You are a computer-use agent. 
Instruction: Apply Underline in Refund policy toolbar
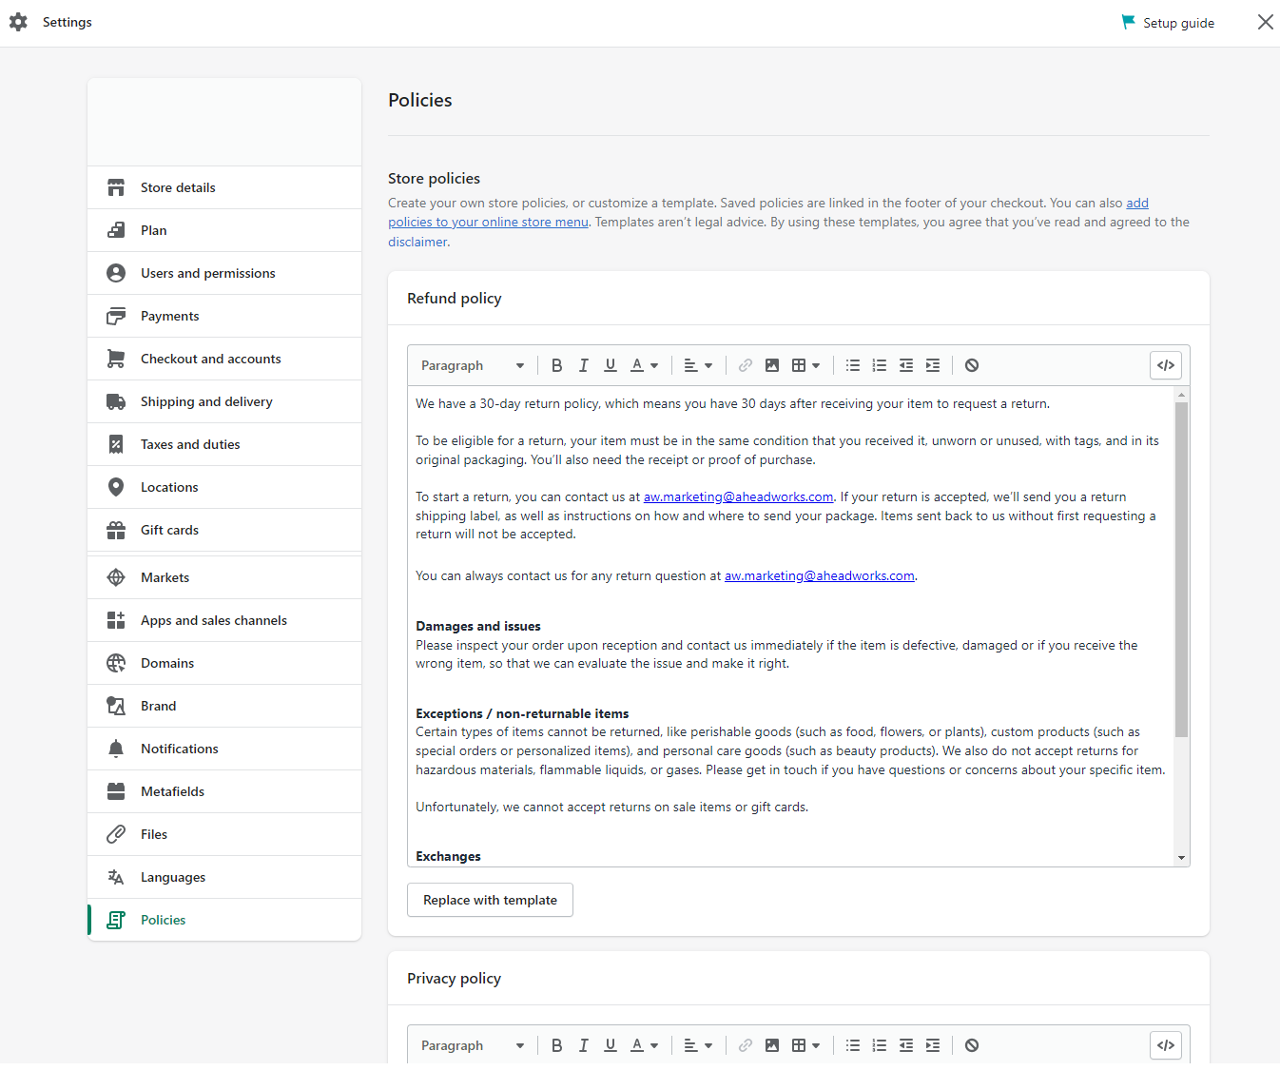(x=611, y=365)
